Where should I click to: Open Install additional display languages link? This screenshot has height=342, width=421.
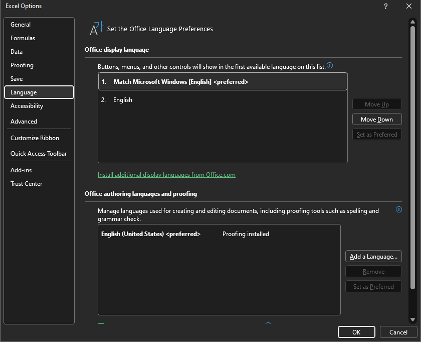click(166, 175)
